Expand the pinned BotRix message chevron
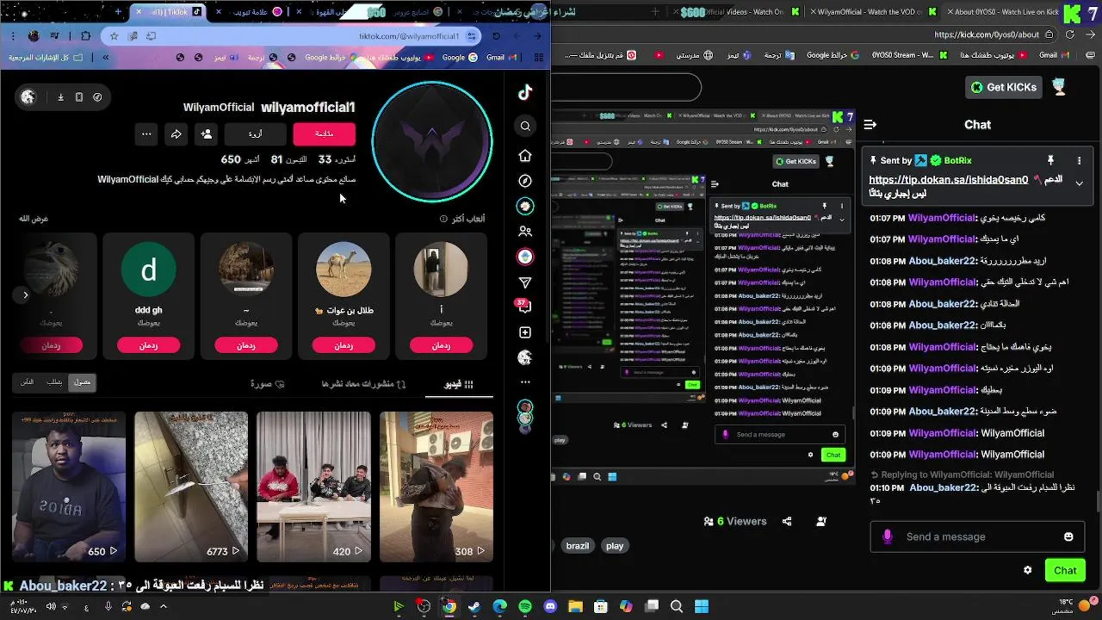This screenshot has height=620, width=1102. tap(1079, 183)
